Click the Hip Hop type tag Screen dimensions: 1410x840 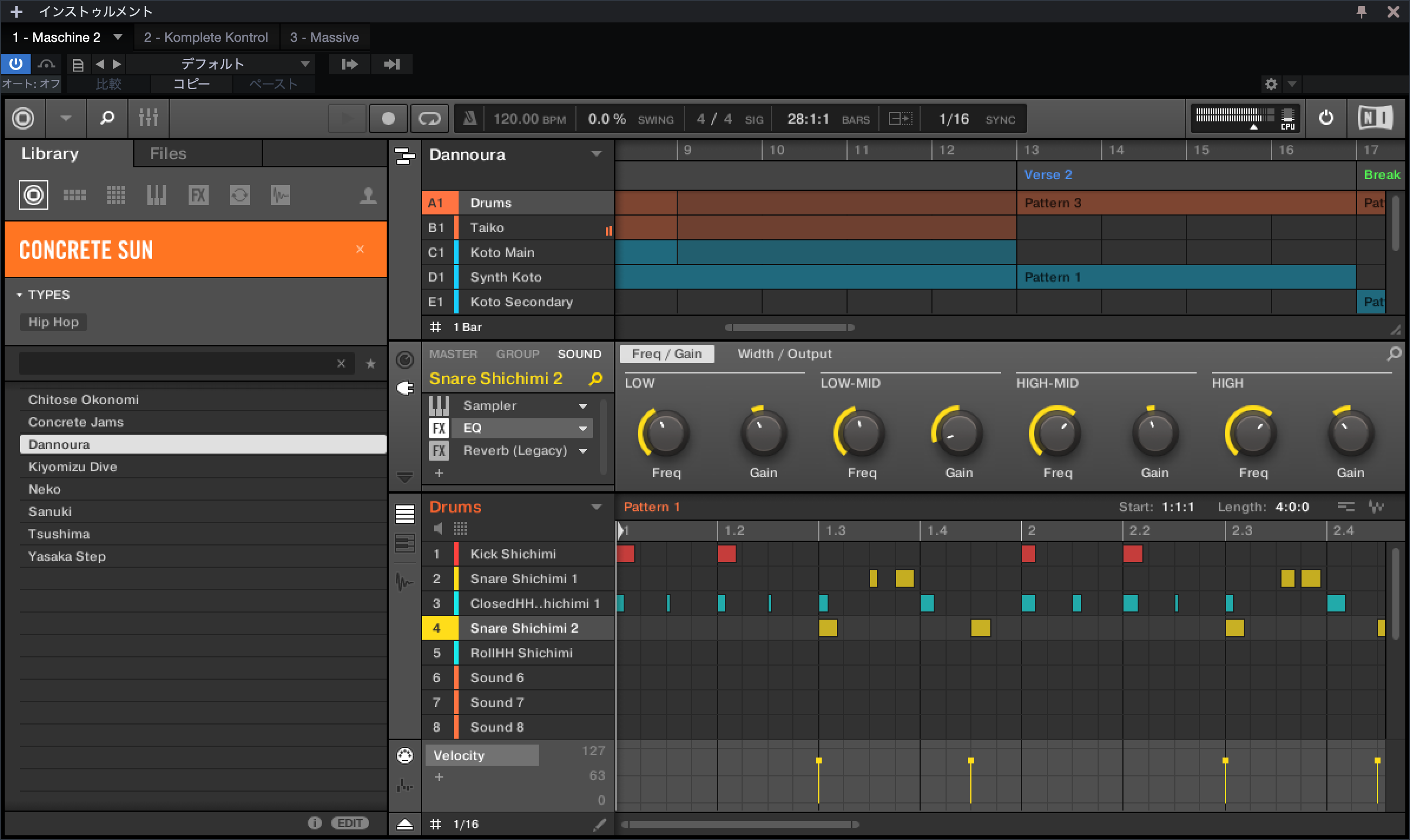coord(53,322)
